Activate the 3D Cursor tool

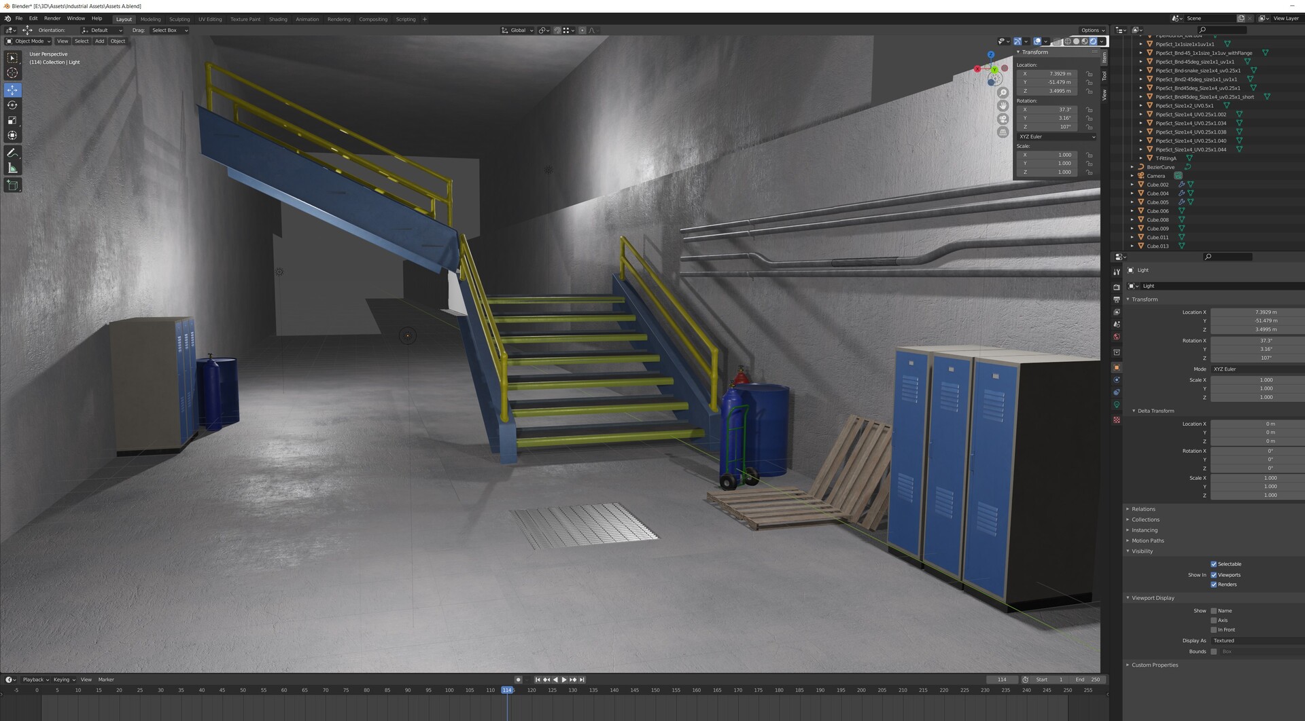point(12,73)
